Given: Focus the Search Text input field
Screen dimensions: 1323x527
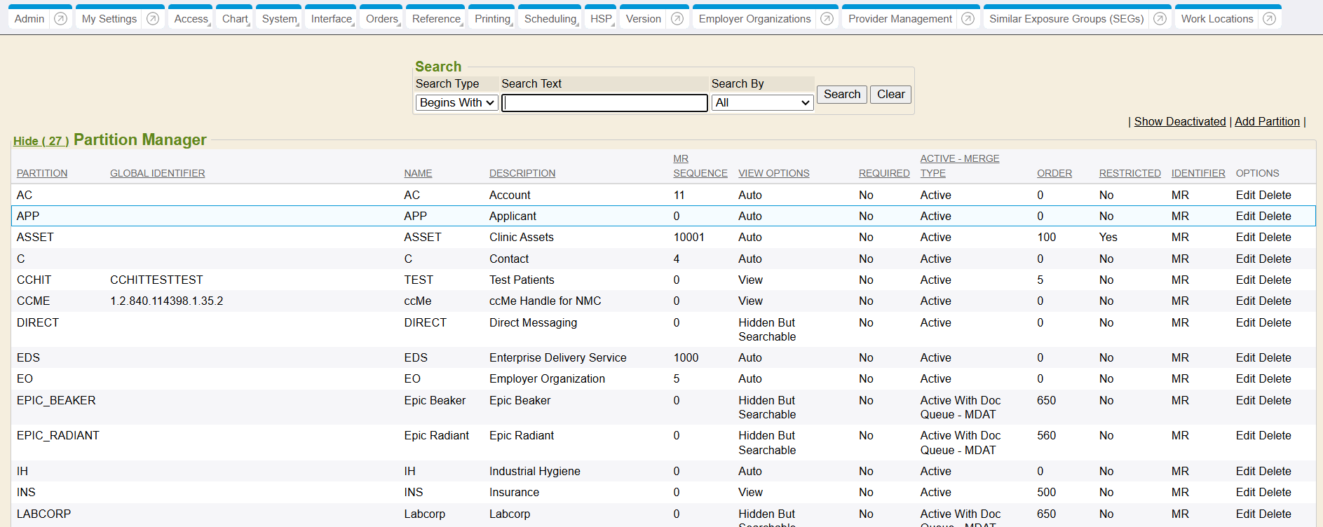Looking at the screenshot, I should 604,103.
